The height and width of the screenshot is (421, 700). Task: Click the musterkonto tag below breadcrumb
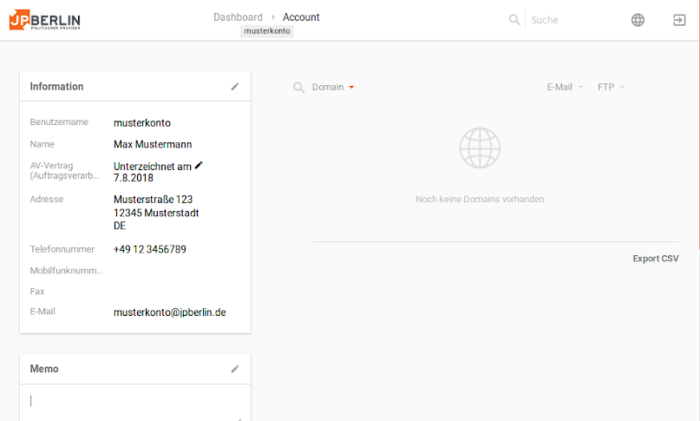coord(267,31)
